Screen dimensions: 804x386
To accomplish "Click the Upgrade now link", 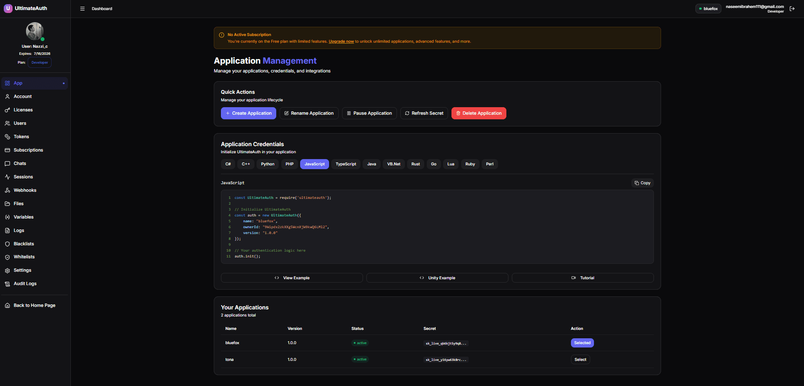I will [341, 41].
